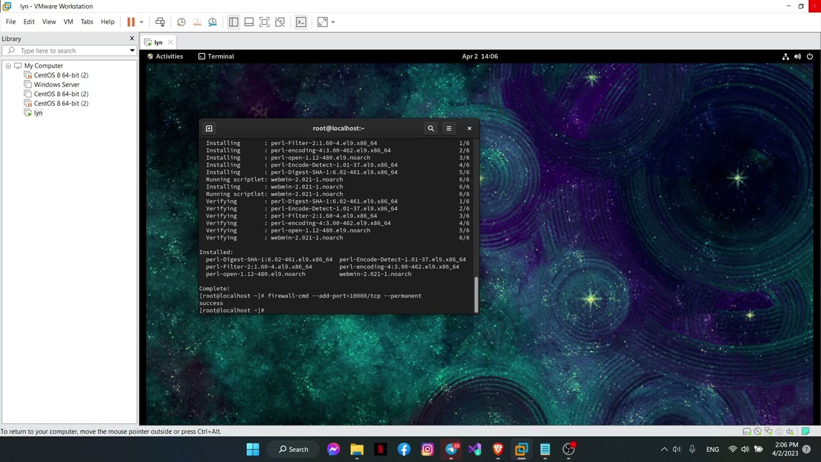Select Windows Server in the library
The width and height of the screenshot is (821, 462).
(x=56, y=85)
